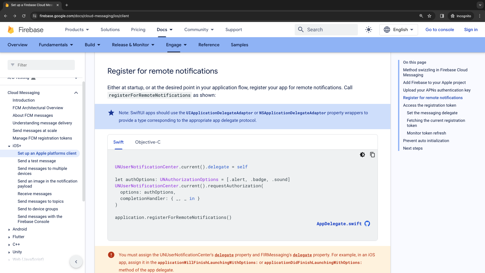Open Send messages to topics
Viewport: 485px width, 273px height.
click(x=41, y=201)
